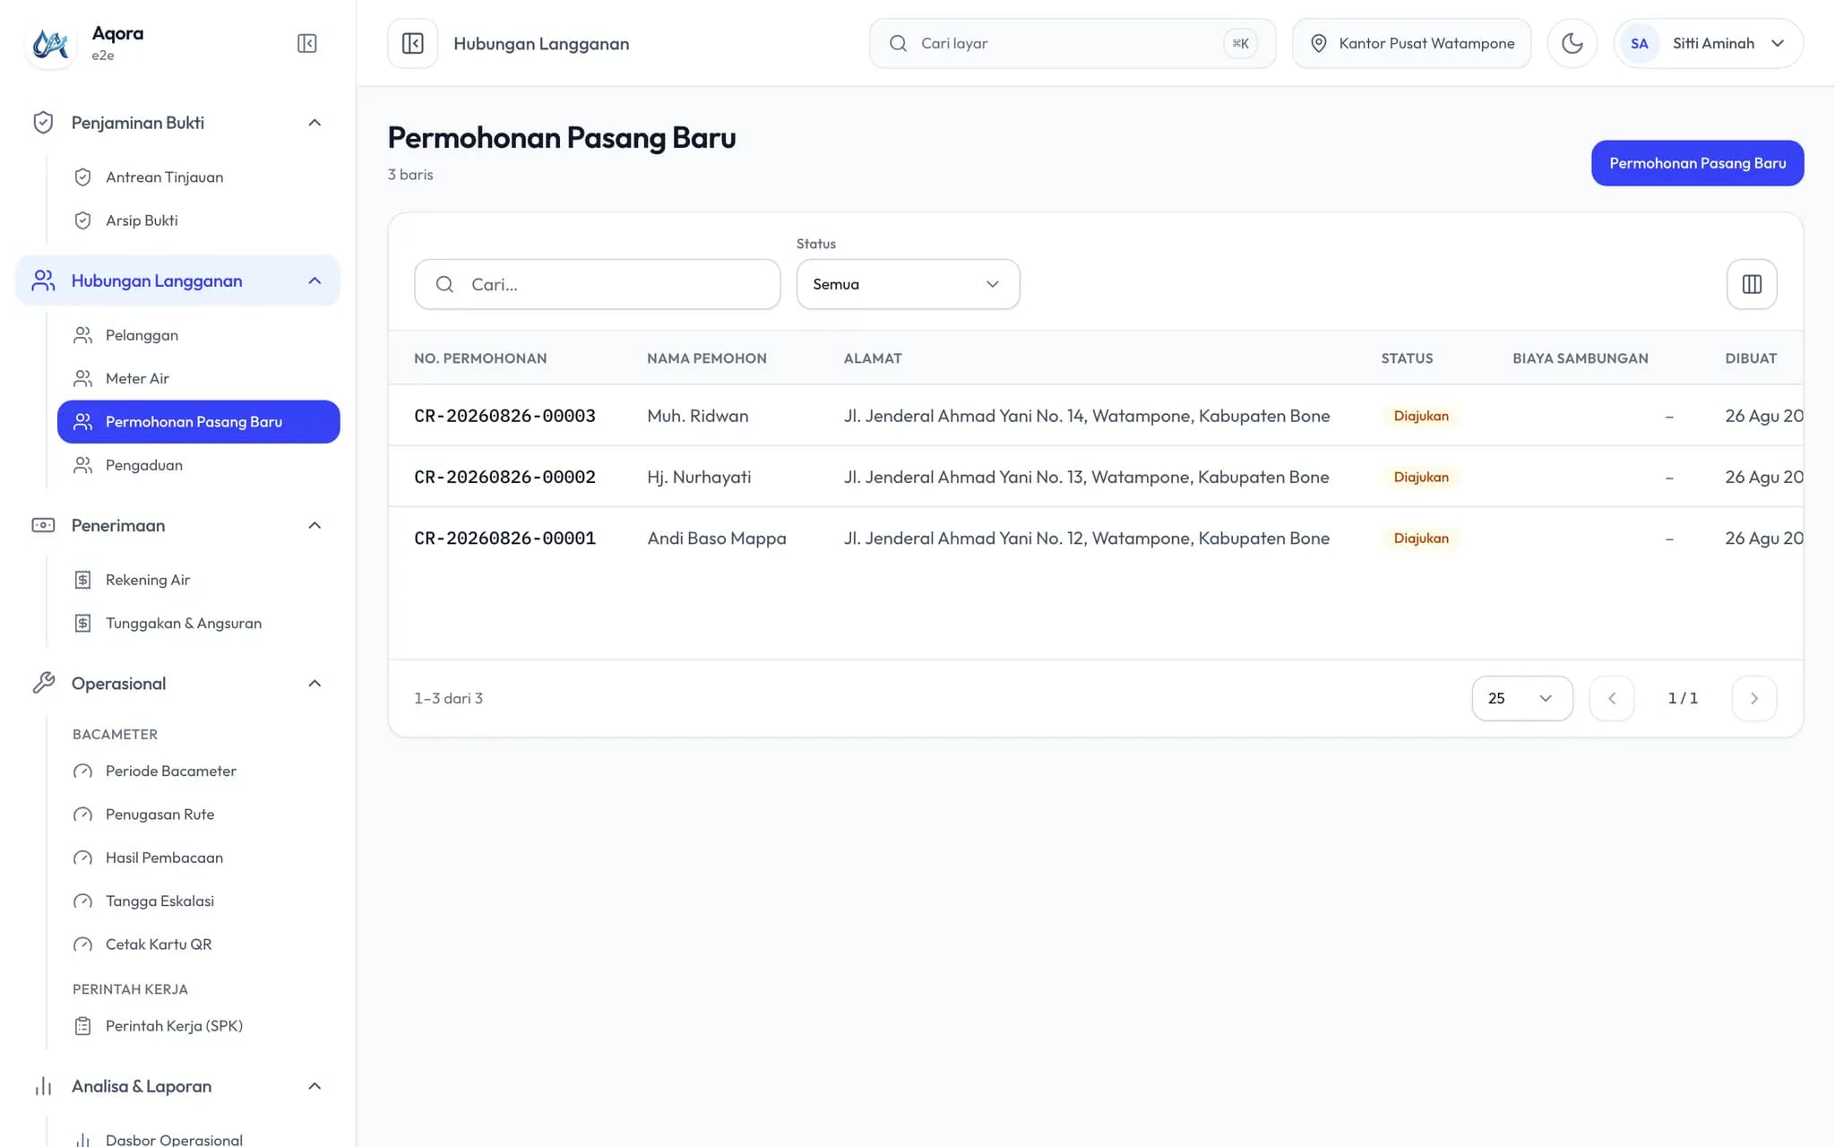Screen dimensions: 1835x1147
Task: Click the Operasional wrench icon
Action: coord(43,684)
